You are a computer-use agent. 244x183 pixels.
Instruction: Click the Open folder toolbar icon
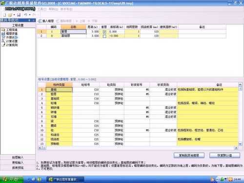(x=10, y=15)
